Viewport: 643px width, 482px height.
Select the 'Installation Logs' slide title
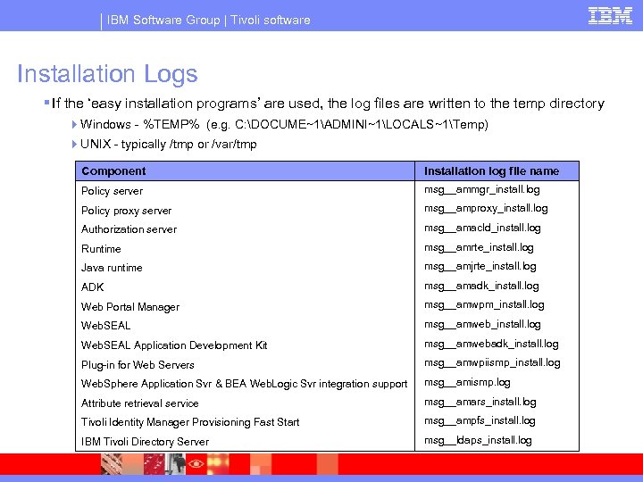(107, 74)
